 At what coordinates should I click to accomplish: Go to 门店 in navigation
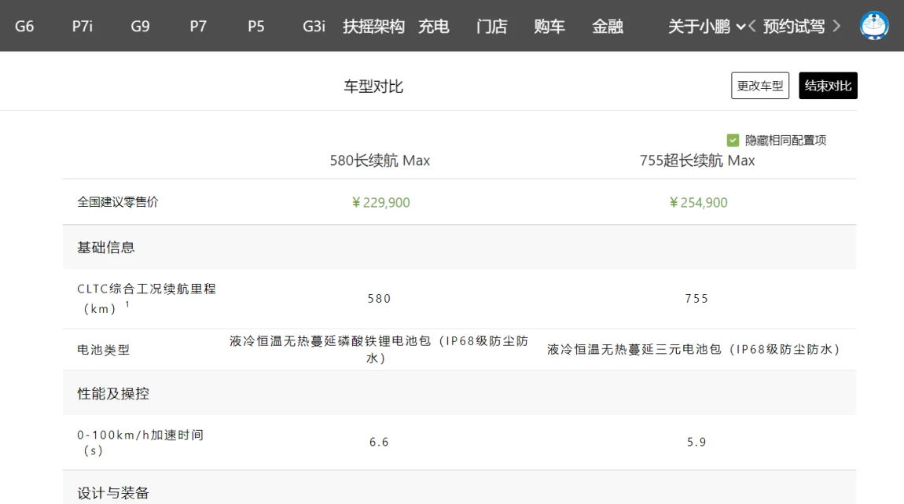[x=492, y=27]
